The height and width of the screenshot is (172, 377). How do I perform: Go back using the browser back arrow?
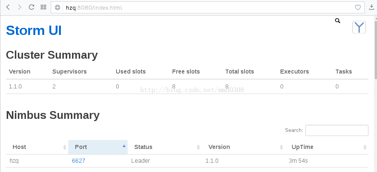[x=8, y=7]
